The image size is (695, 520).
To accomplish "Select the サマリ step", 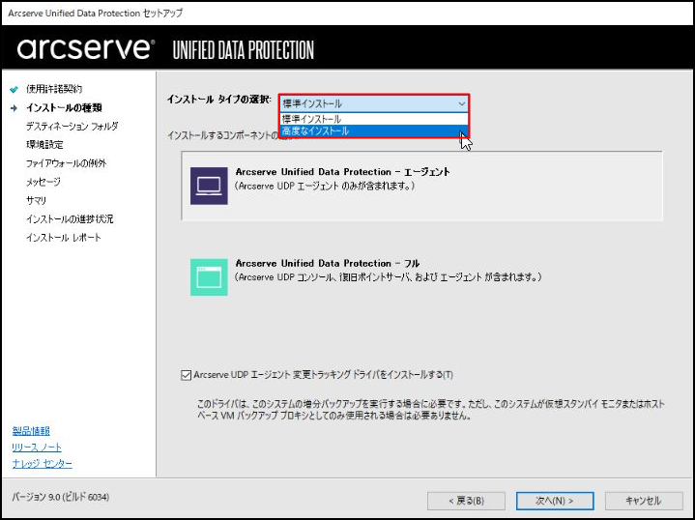I will 36,200.
